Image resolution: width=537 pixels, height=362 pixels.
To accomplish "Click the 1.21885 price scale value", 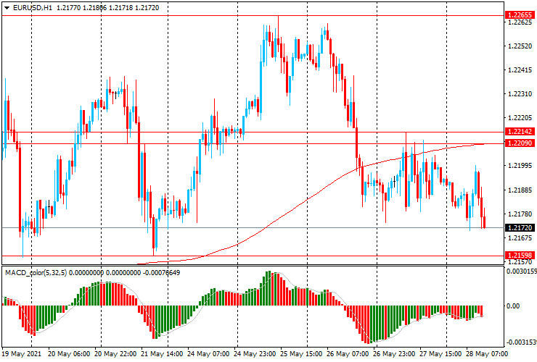I will (520, 190).
